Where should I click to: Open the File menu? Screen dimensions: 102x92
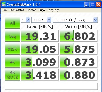[x=5, y=10]
